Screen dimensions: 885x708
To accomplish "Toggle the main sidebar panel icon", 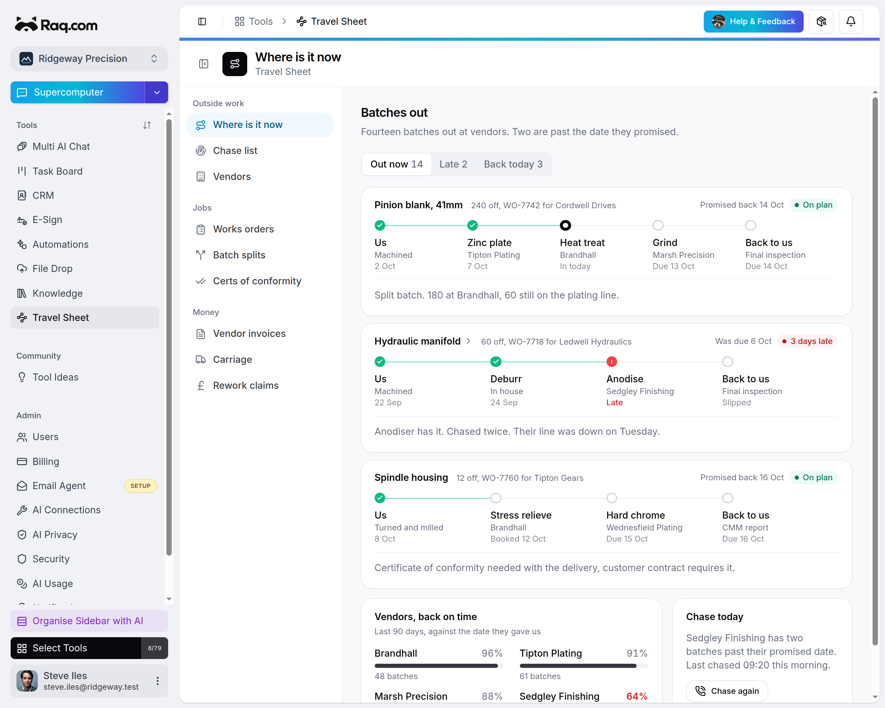I will (202, 21).
